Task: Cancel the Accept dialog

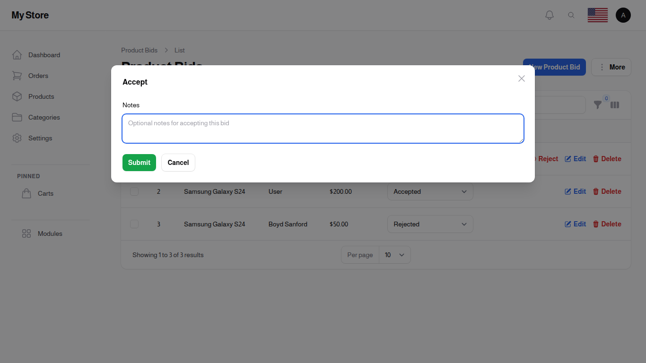Action: coord(178,162)
